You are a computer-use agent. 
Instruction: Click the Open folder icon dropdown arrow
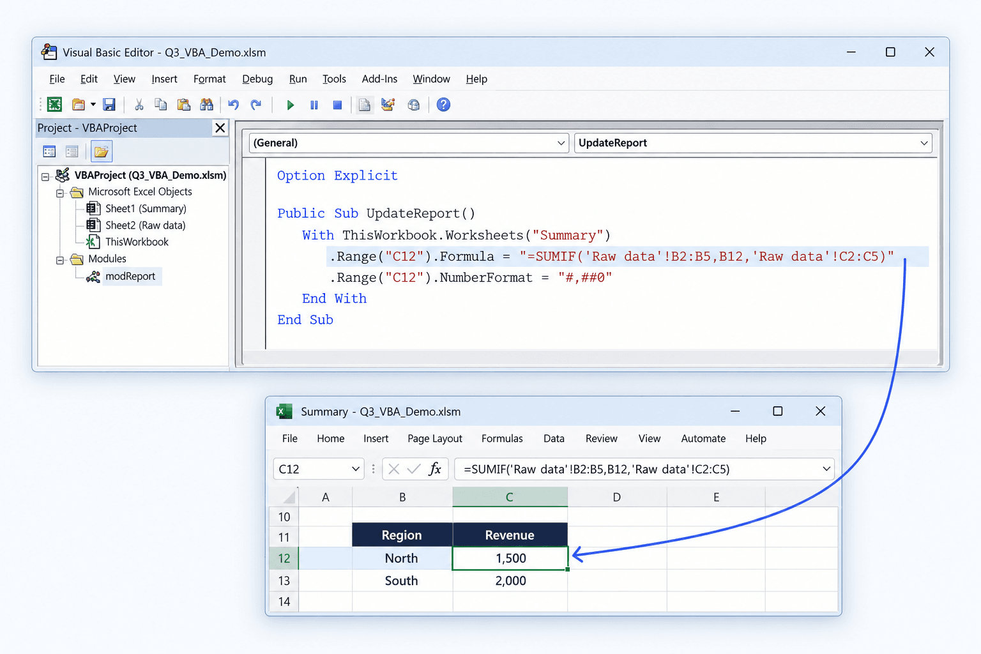click(93, 104)
